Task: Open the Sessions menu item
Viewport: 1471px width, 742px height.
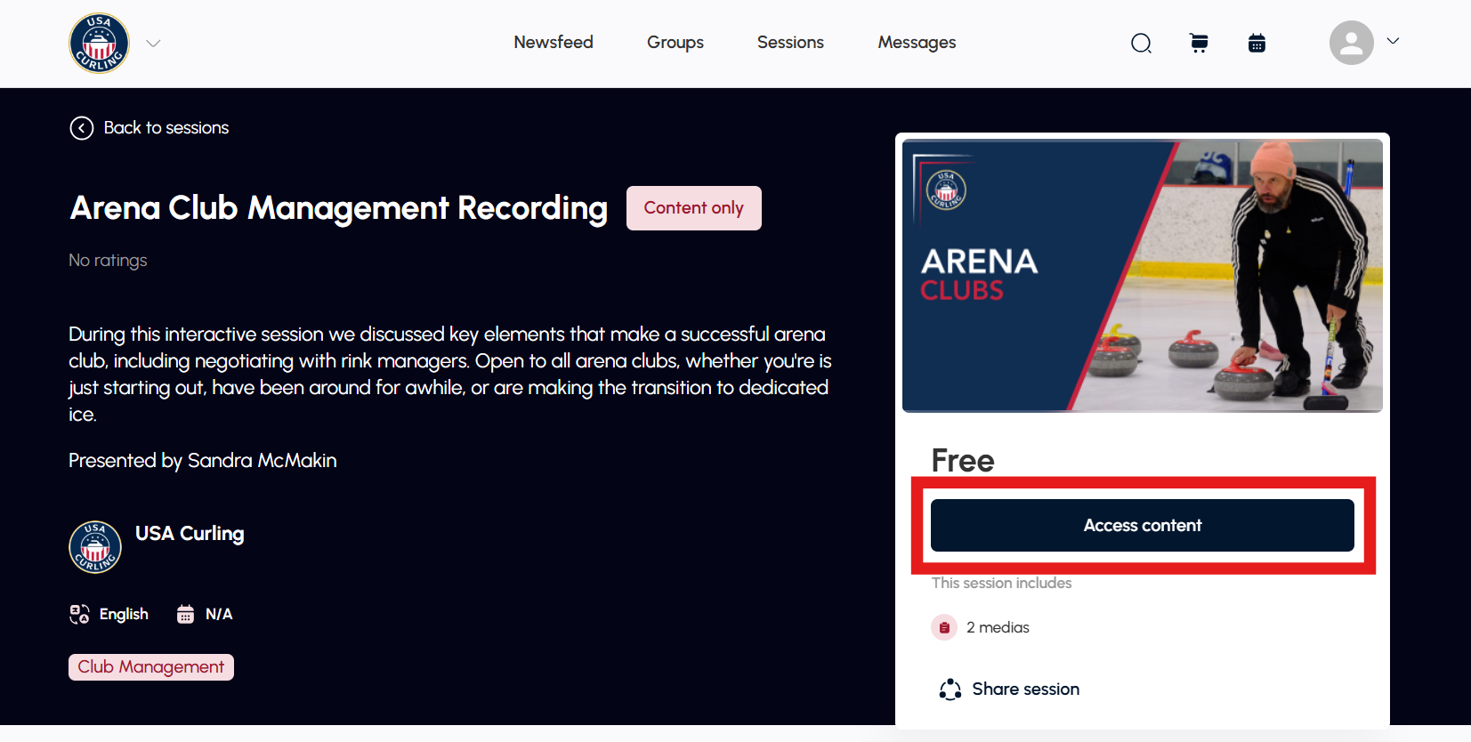Action: coord(790,42)
